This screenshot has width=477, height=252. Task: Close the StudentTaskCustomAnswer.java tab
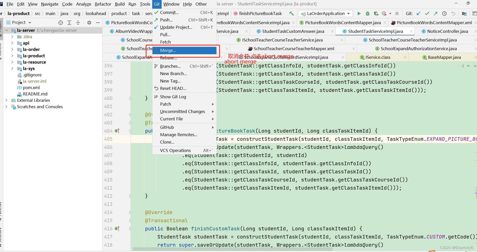coord(332,31)
